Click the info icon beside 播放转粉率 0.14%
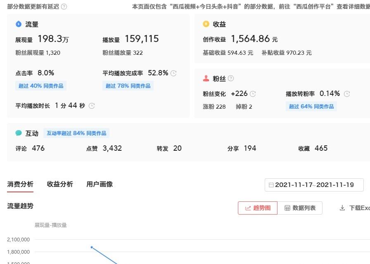The height and width of the screenshot is (264, 370). click(347, 94)
